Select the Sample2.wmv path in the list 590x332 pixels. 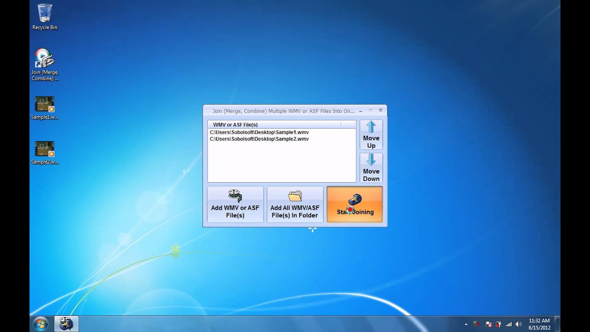pos(259,139)
